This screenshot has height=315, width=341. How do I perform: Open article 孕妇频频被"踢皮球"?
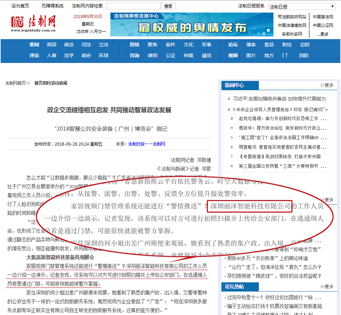coord(274,276)
